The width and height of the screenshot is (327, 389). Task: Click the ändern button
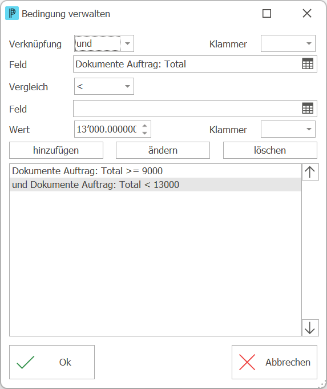[163, 150]
